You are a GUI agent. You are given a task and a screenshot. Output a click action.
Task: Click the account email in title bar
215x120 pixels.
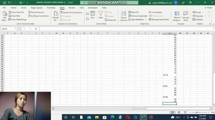pyautogui.click(x=162, y=3)
